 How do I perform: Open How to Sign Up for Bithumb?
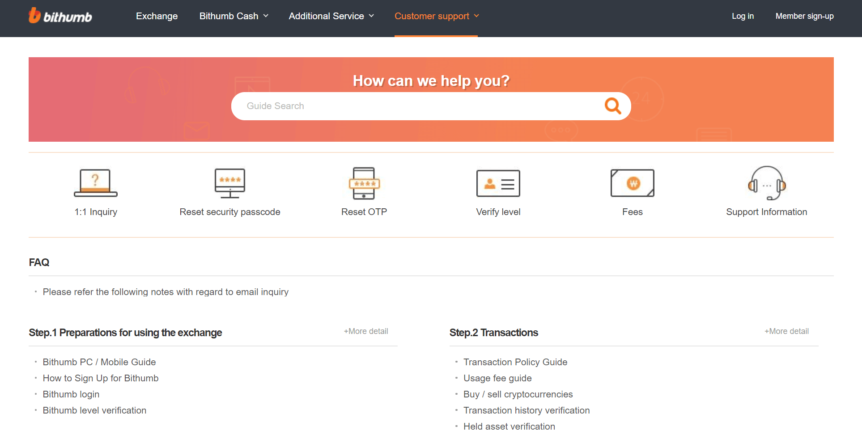click(x=101, y=378)
